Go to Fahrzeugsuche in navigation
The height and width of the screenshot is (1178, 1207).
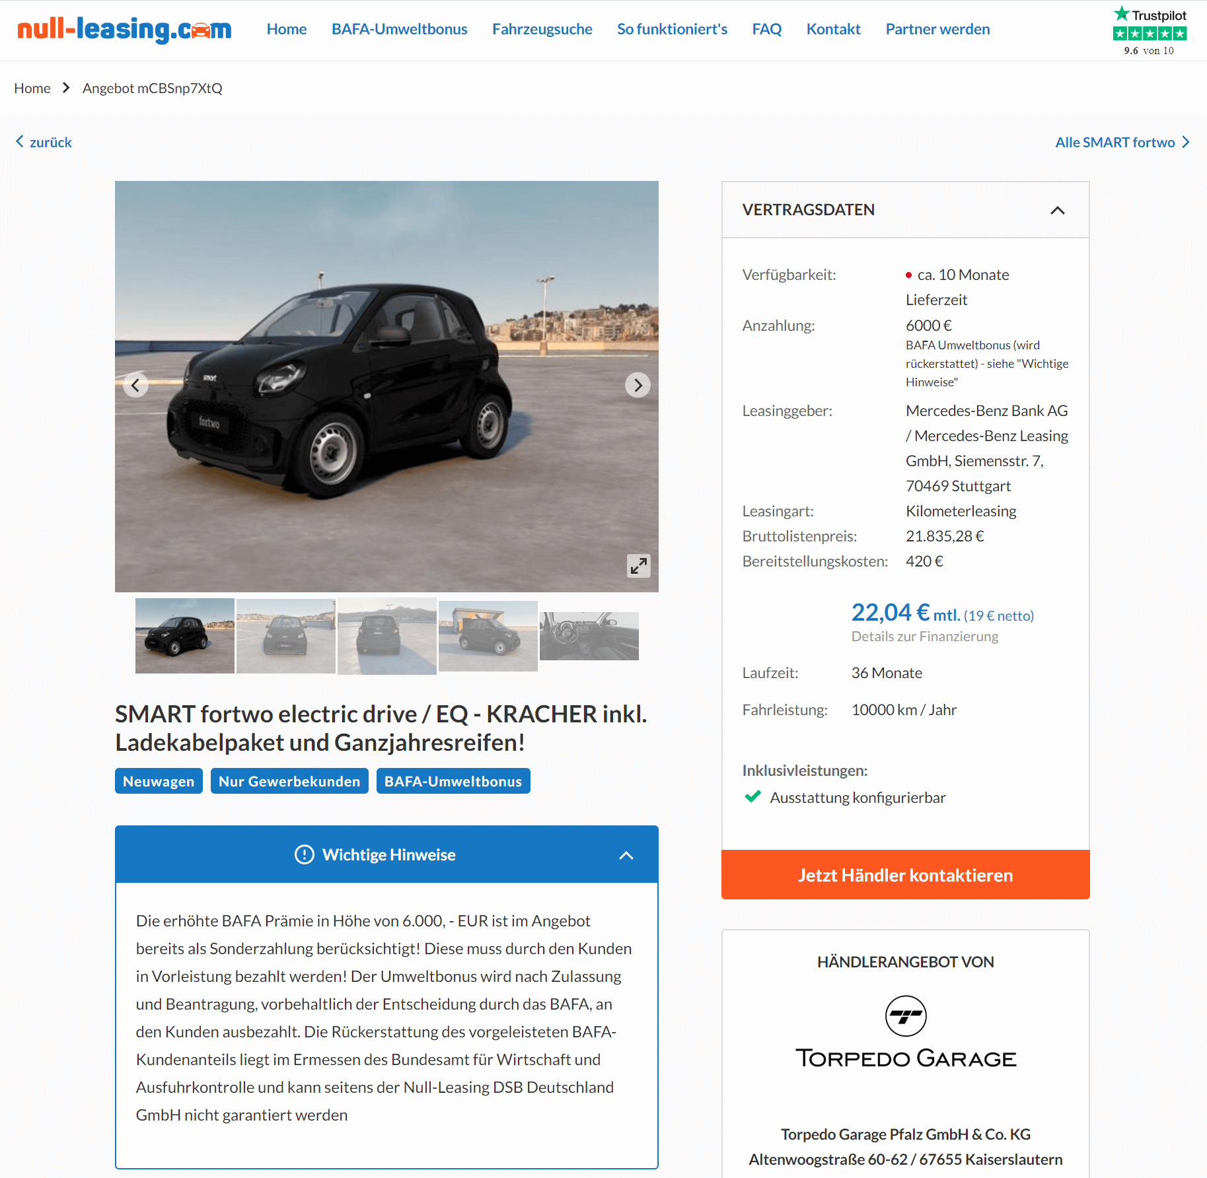click(x=542, y=29)
